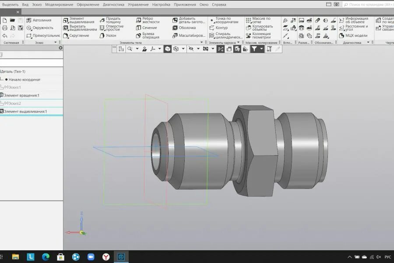
Task: Open hide objects dropdown beside the eye icon
Action: 198,49
